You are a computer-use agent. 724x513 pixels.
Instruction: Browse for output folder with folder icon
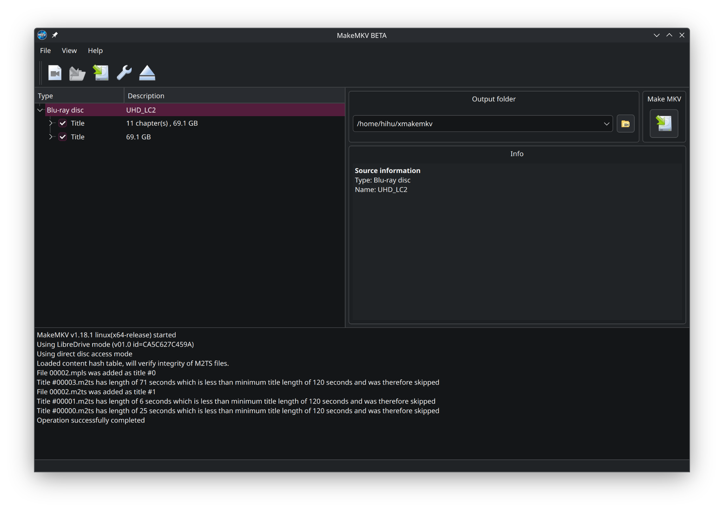[x=626, y=124]
